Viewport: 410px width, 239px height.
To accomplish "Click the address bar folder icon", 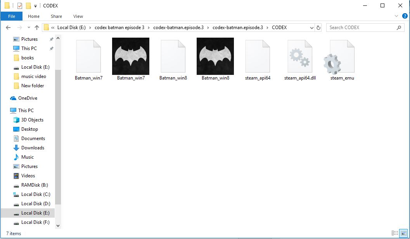I will 46,28.
